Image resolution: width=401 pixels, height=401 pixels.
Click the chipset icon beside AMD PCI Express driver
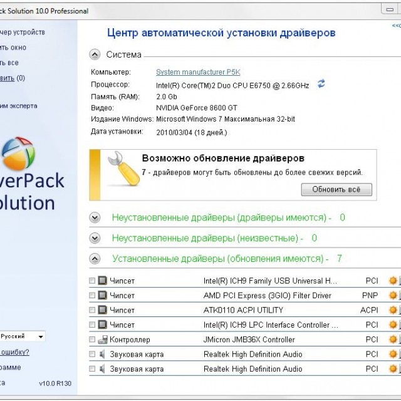102,295
